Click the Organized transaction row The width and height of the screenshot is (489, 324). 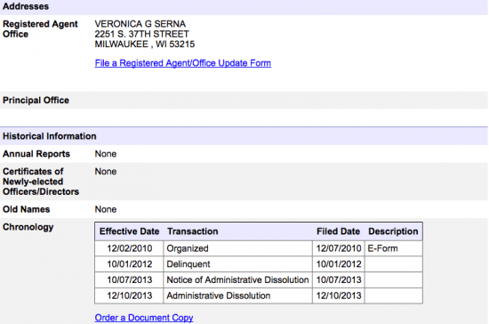coord(259,248)
